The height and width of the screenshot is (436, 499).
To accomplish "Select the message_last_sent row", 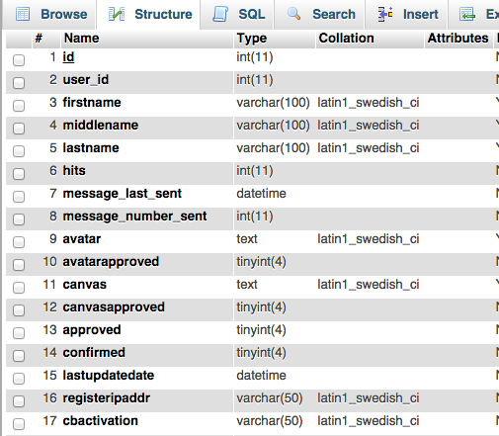I will point(252,194).
